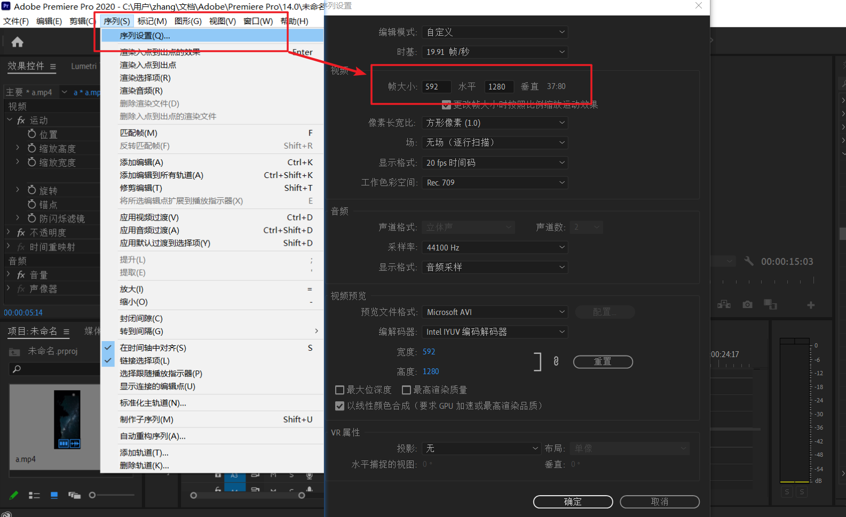Image resolution: width=846 pixels, height=517 pixels.
Task: Choose 自动重构序列(A)... menu entry
Action: click(212, 437)
